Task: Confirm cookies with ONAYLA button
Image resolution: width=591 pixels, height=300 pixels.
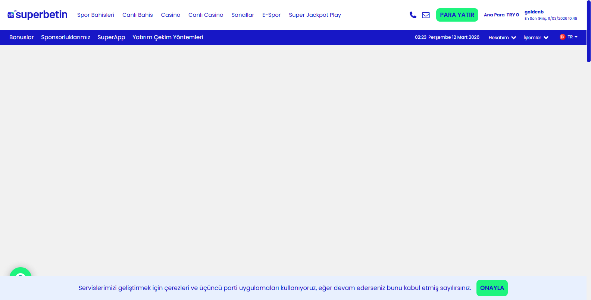Action: (492, 288)
